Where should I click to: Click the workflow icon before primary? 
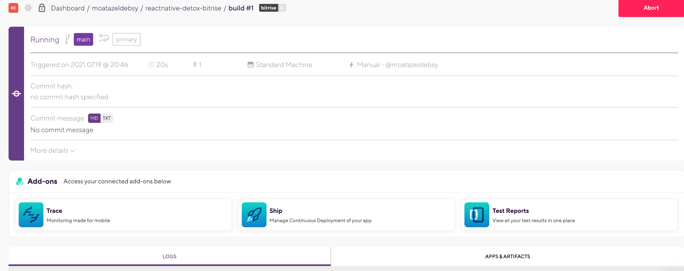point(104,39)
